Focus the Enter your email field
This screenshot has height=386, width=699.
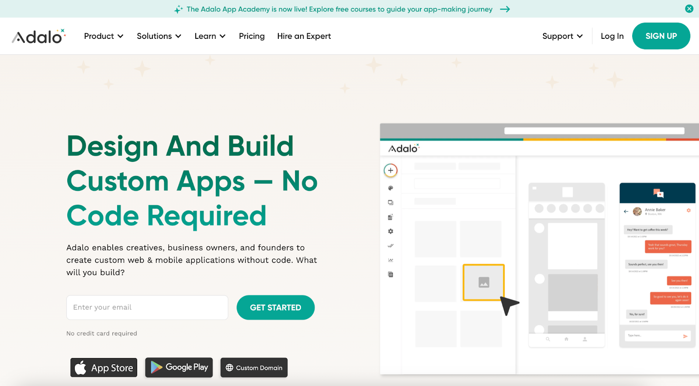coord(147,307)
